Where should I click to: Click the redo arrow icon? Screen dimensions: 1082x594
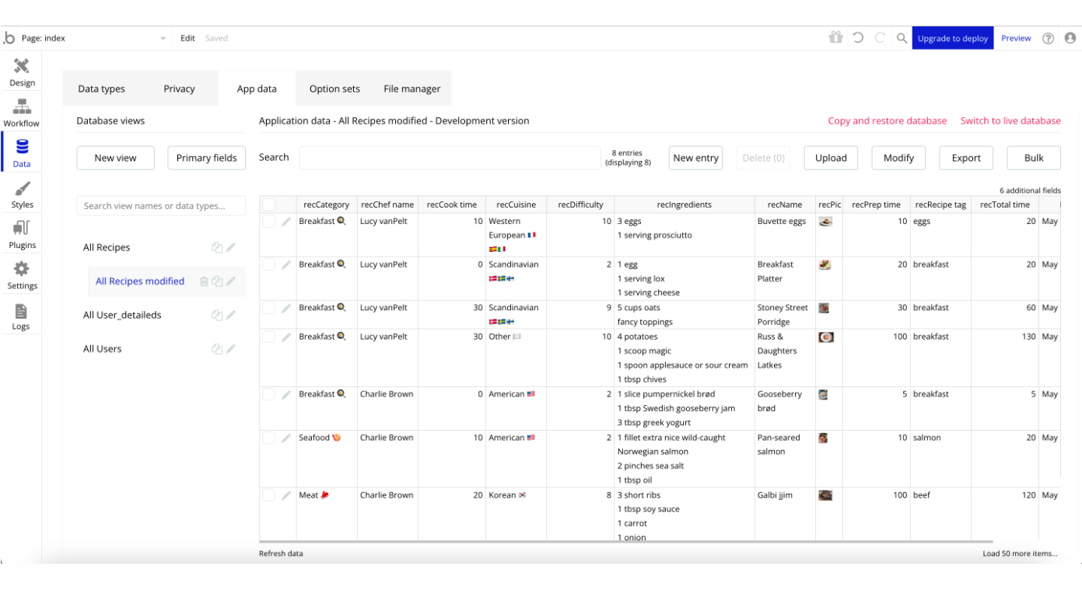pos(880,37)
